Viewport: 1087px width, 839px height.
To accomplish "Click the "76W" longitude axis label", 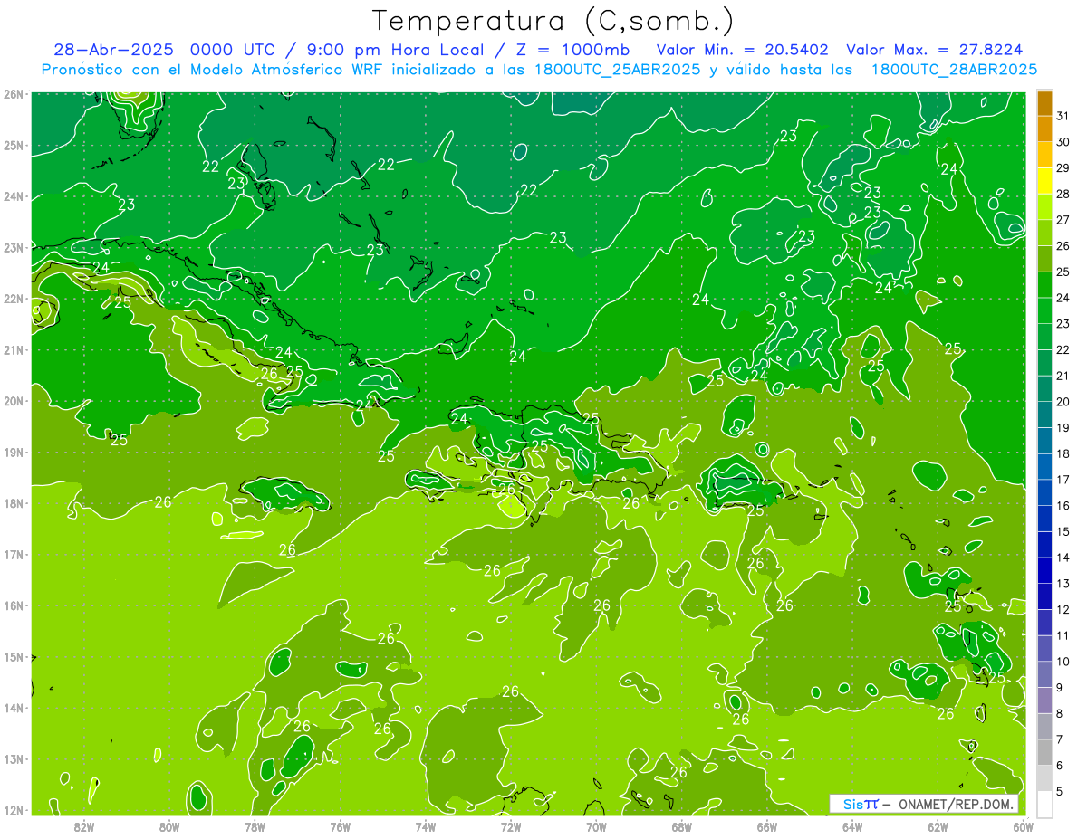I will click(x=341, y=825).
